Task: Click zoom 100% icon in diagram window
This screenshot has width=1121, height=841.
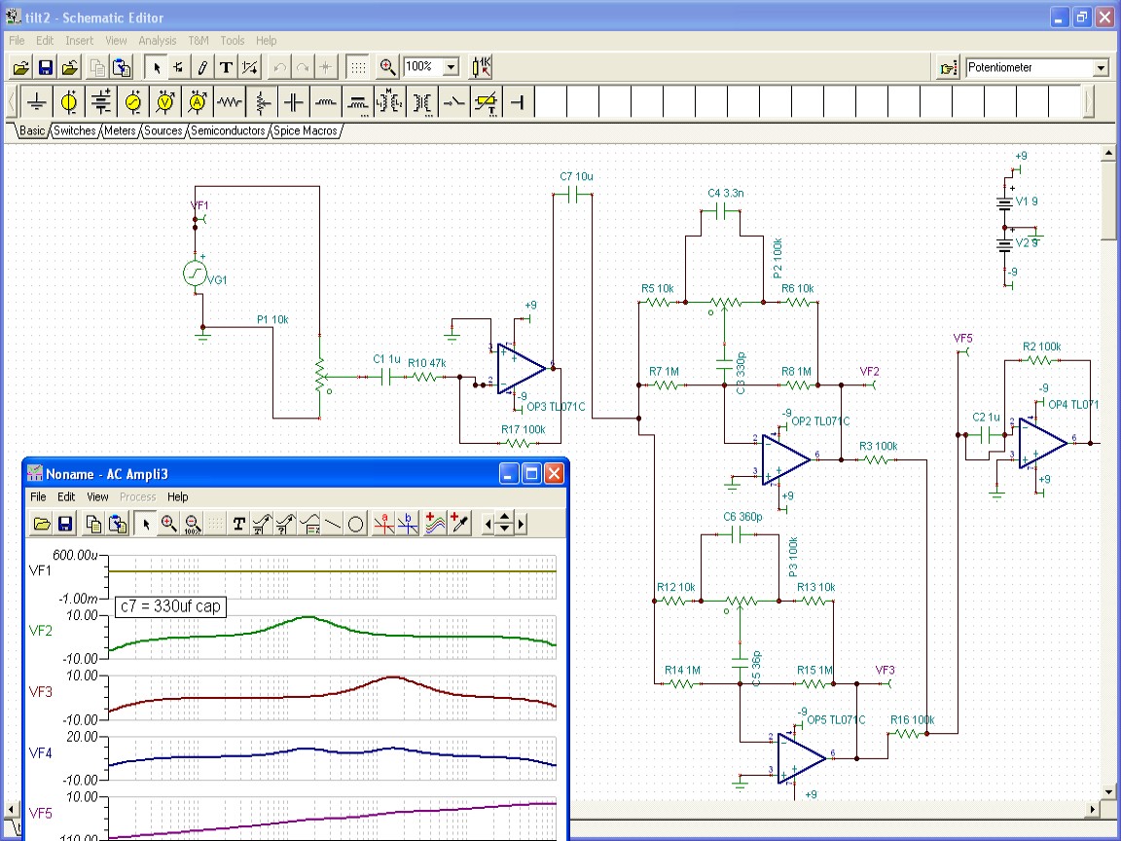Action: click(192, 525)
